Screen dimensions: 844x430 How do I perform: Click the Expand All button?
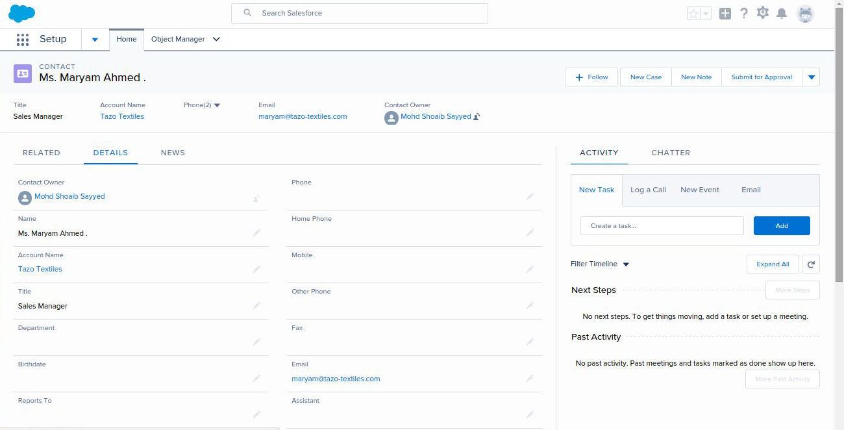(773, 264)
